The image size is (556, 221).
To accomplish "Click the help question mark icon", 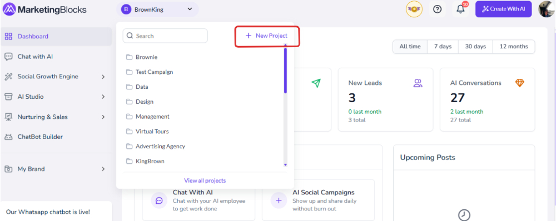I will click(438, 9).
